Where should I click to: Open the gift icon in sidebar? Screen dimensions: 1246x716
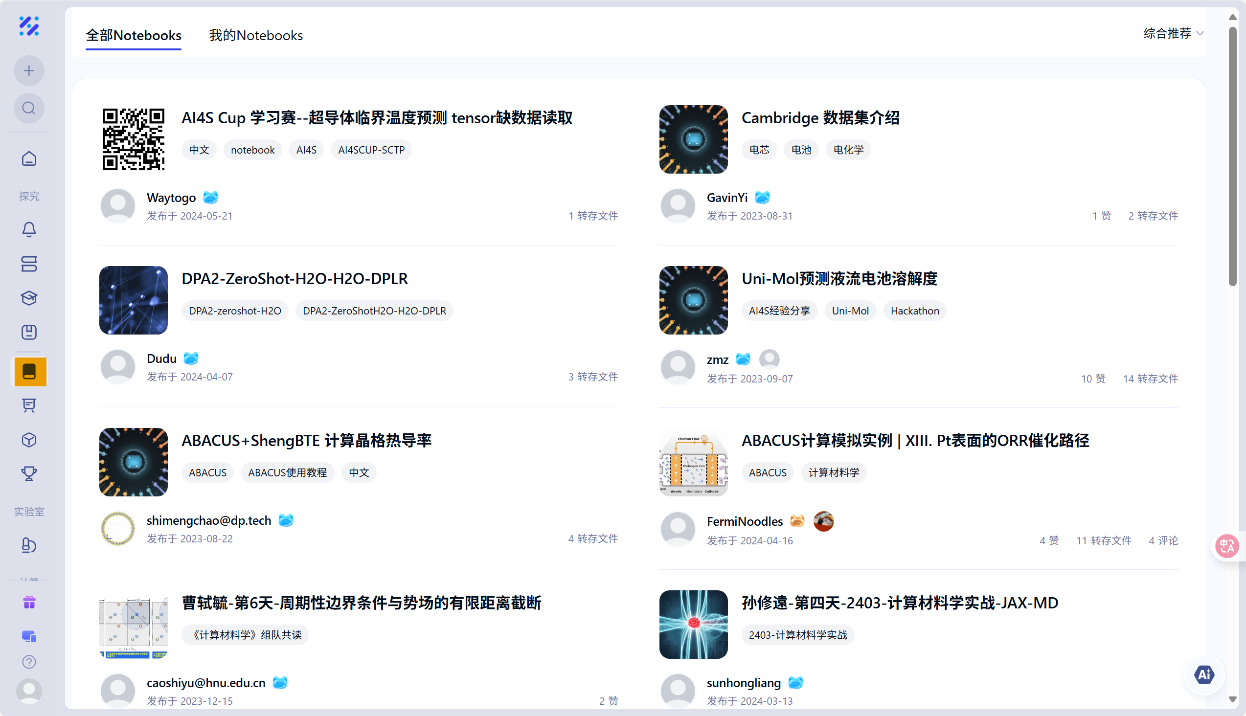click(29, 602)
